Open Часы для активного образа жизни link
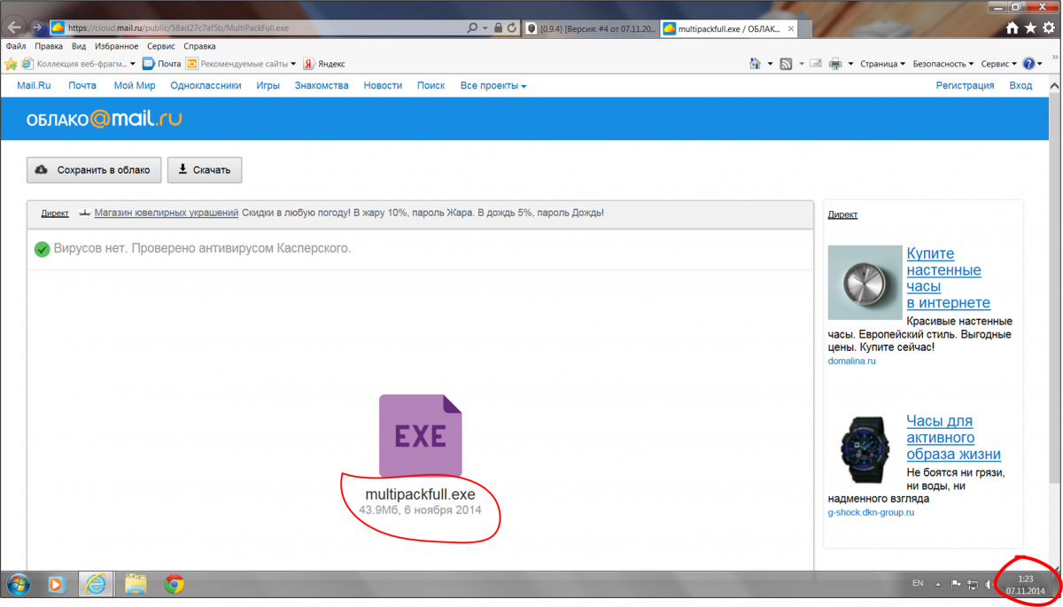Image resolution: width=1063 pixels, height=607 pixels. [x=953, y=438]
